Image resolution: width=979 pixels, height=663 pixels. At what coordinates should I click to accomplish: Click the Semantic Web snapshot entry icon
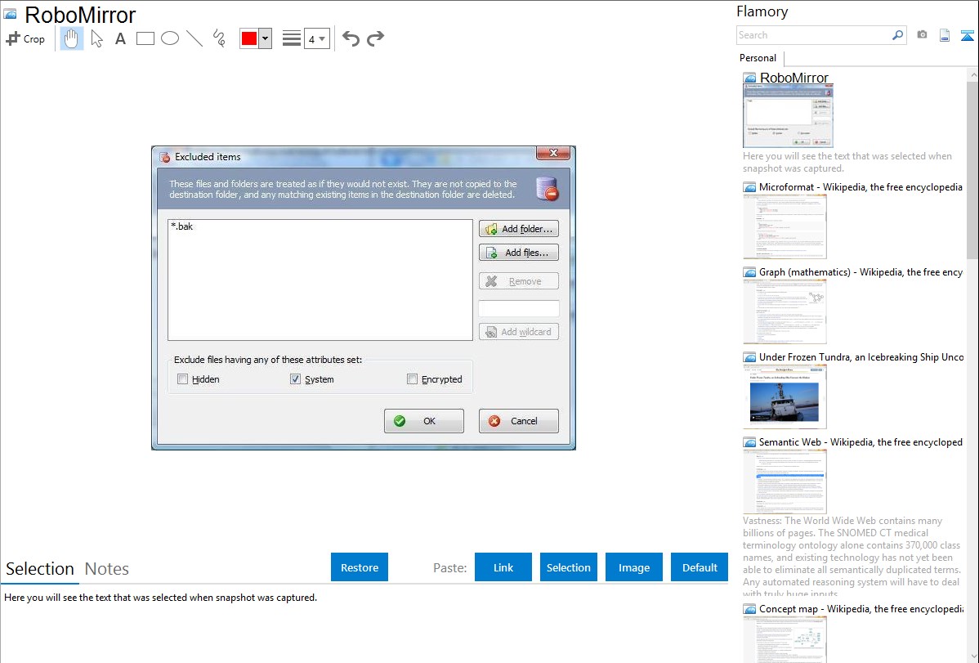[749, 441]
